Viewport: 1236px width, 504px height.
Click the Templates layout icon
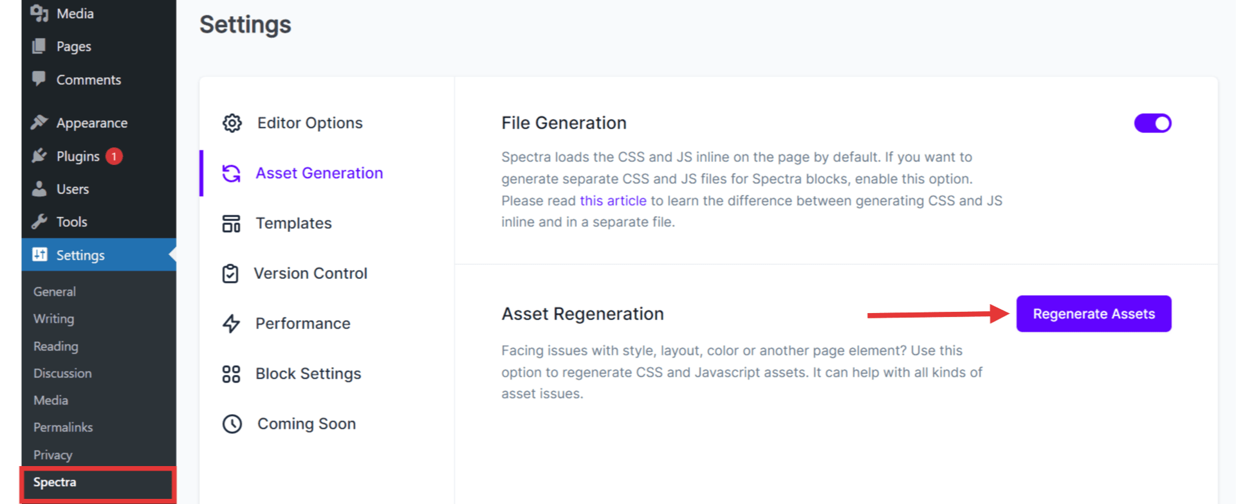pyautogui.click(x=231, y=224)
